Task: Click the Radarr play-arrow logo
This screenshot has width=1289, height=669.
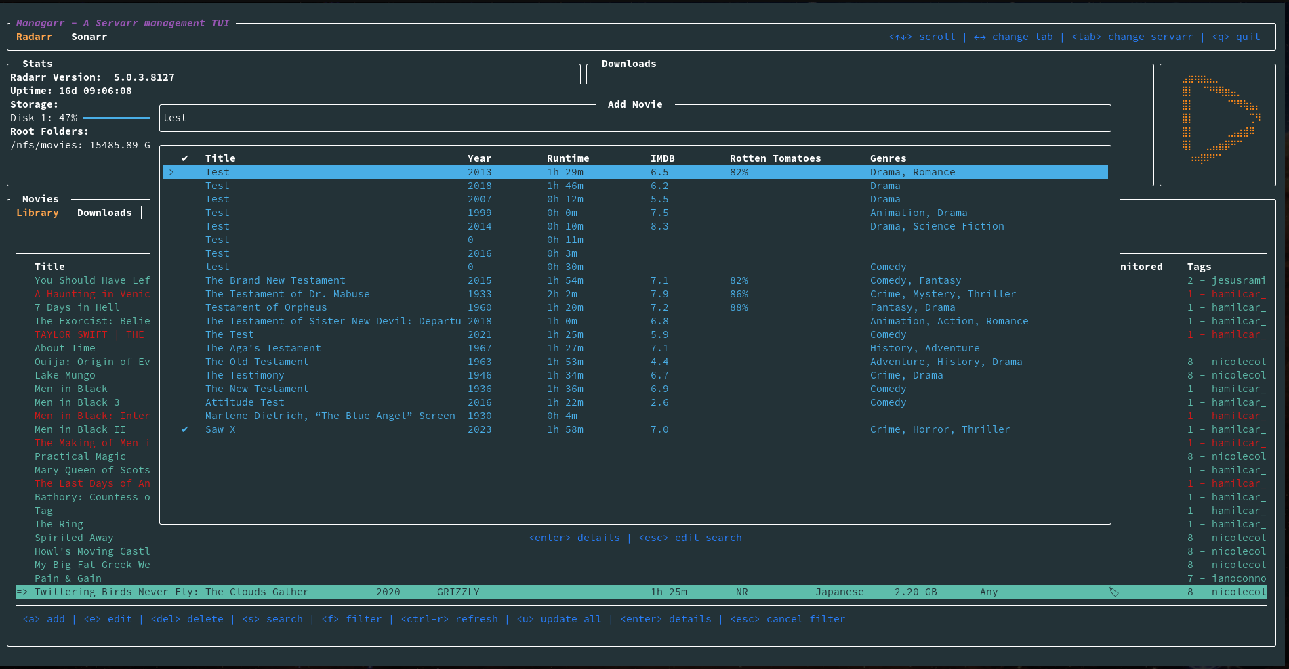Action: coord(1220,120)
